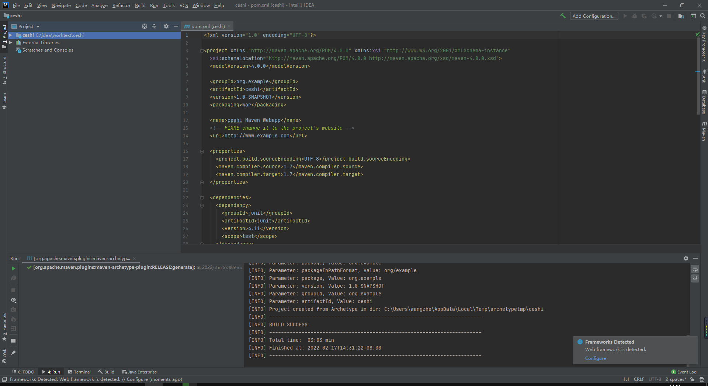Click the locate target icon in Project panel
The height and width of the screenshot is (386, 708).
[145, 26]
